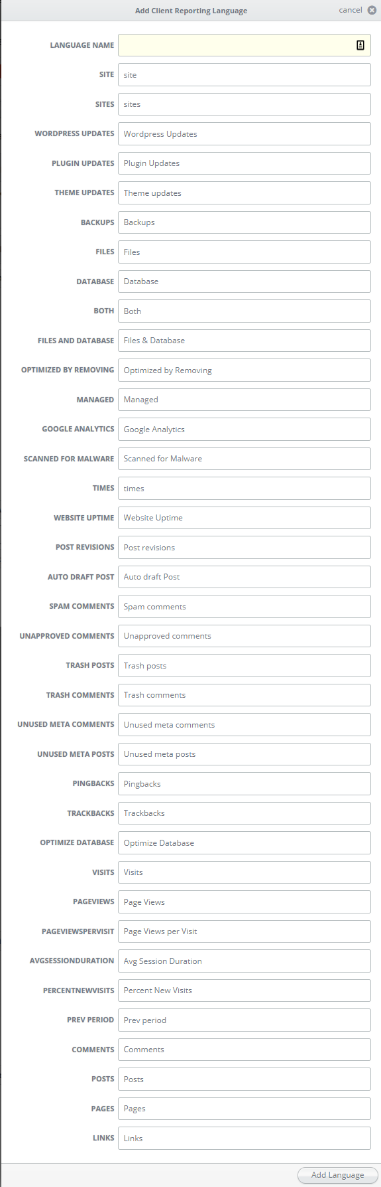Focus the Avg Session Duration field
Viewport: 381px width, 1187px height.
tap(245, 961)
